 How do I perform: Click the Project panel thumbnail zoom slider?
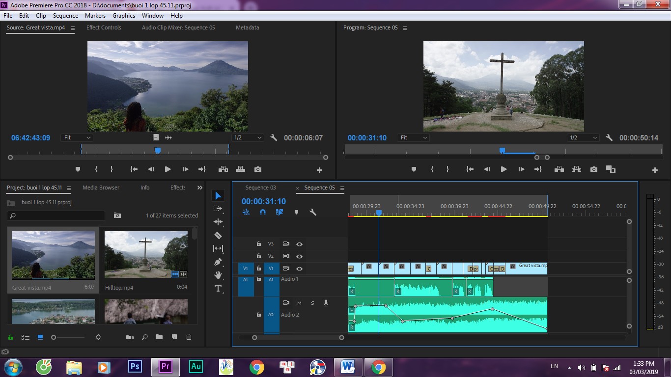(x=68, y=337)
